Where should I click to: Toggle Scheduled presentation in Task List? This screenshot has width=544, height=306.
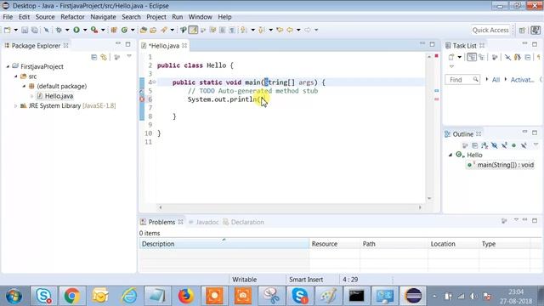tap(482, 57)
